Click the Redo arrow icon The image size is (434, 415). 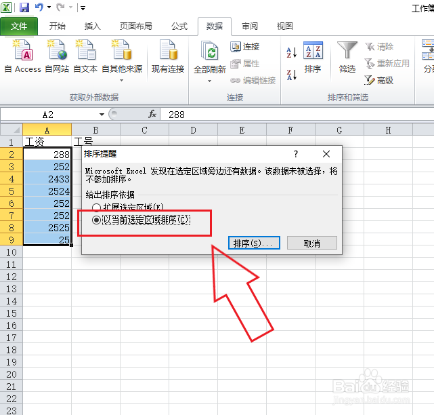60,7
